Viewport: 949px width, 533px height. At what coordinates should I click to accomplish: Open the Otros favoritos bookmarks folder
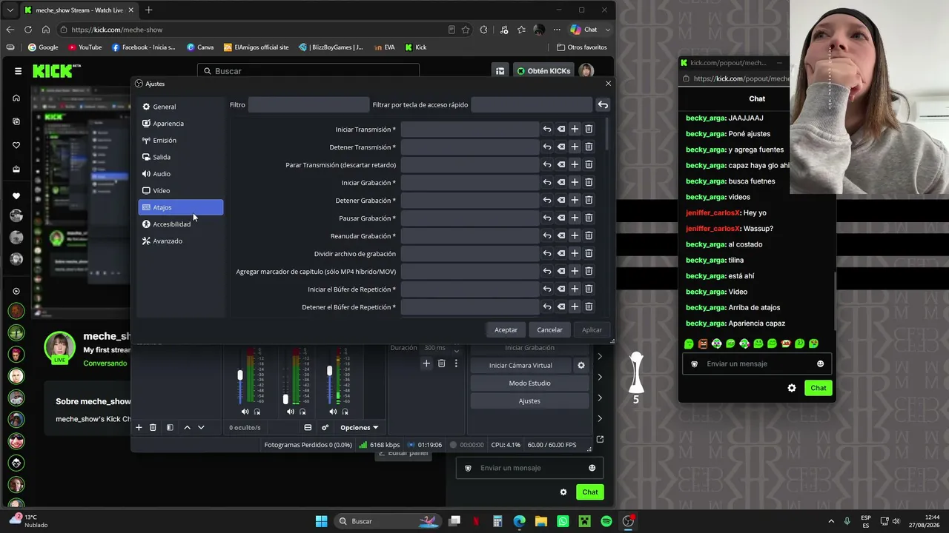pos(582,47)
